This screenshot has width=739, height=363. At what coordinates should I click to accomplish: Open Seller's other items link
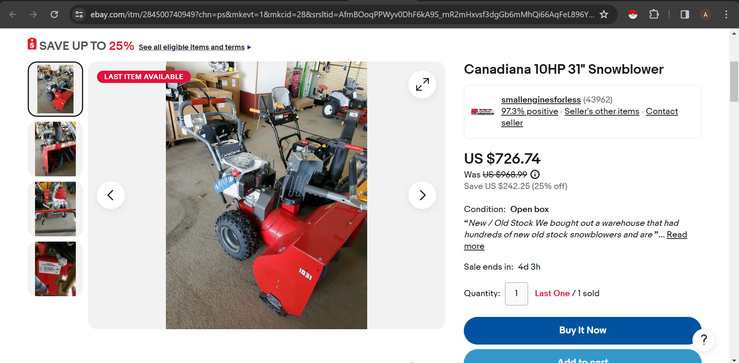(x=602, y=111)
